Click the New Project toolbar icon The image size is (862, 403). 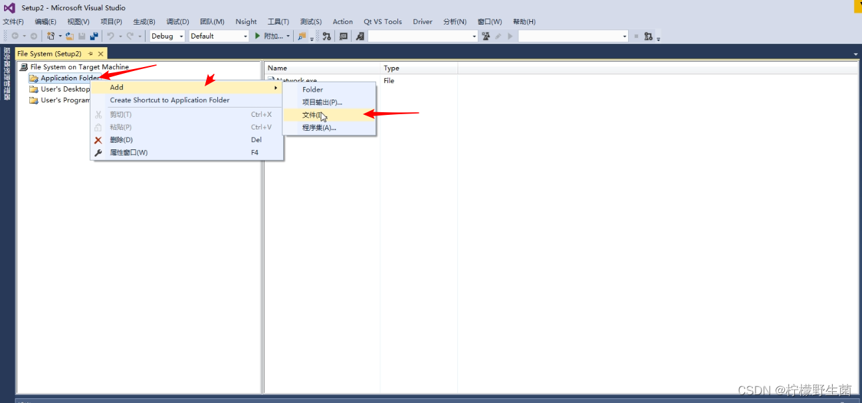50,36
